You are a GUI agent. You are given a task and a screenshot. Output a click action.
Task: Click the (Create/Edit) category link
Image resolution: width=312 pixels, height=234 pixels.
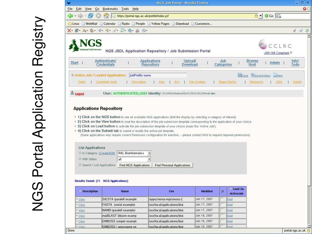point(107,153)
